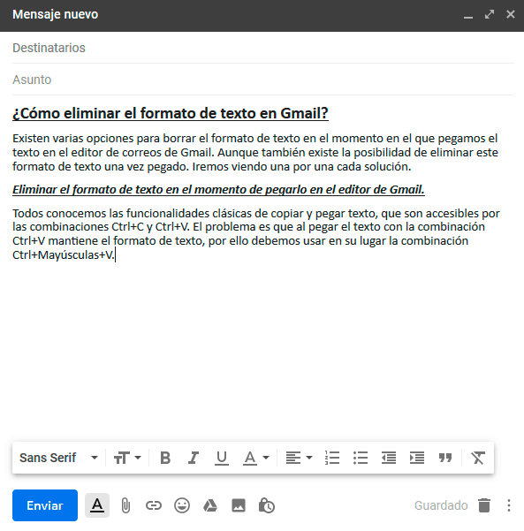Increase the indent level

416,458
